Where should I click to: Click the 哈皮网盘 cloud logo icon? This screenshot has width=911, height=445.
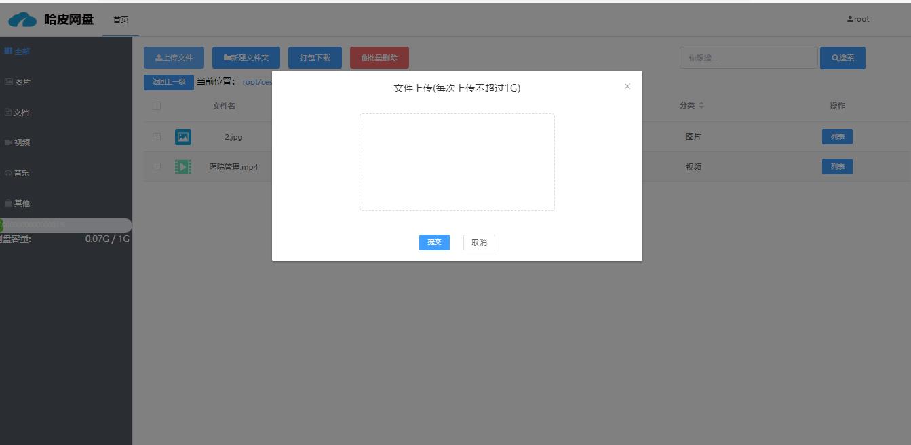point(22,20)
